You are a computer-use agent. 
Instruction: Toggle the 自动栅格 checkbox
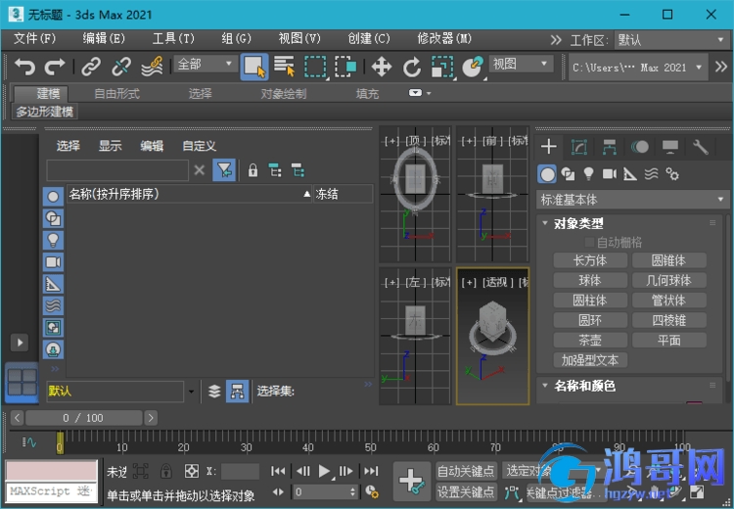(x=589, y=242)
